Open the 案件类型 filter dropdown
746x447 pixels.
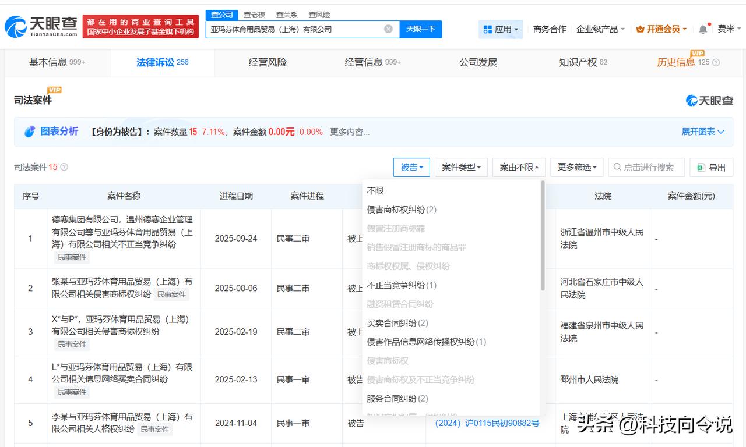(x=461, y=167)
